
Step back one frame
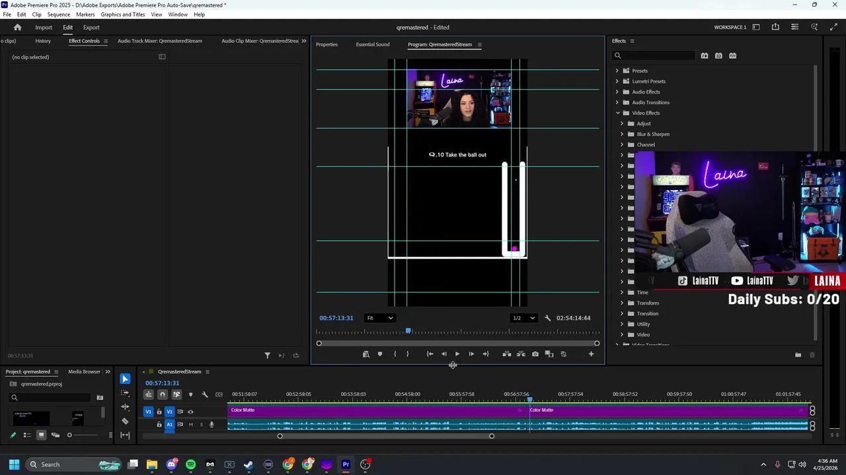(443, 354)
